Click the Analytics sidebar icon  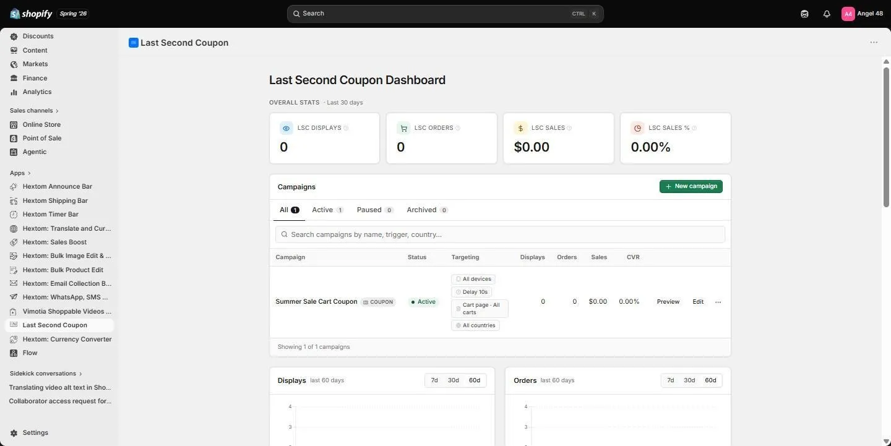[x=14, y=92]
